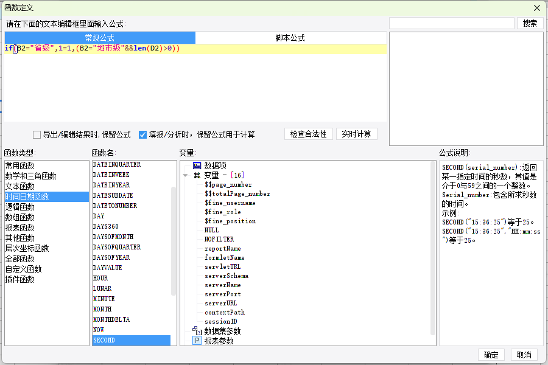
Task: Select HOUR function
Action: 132,279
